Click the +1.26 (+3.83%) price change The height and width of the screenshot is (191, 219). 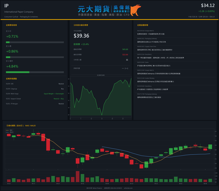pos(206,11)
